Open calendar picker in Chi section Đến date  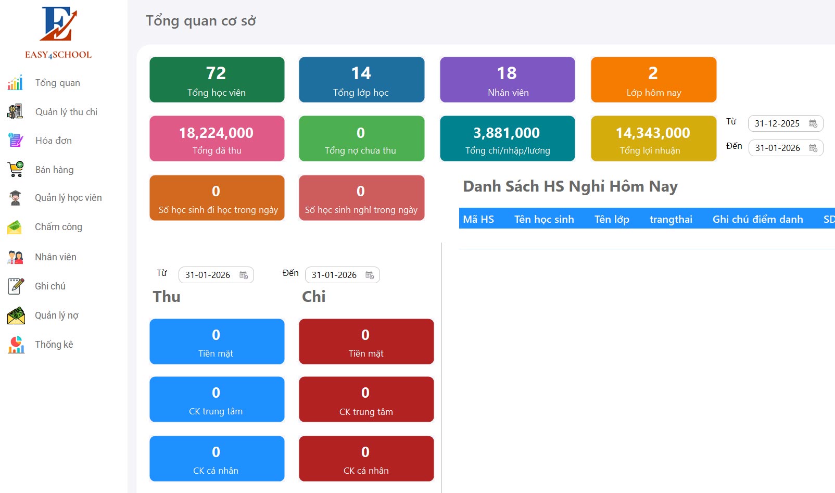pos(370,275)
